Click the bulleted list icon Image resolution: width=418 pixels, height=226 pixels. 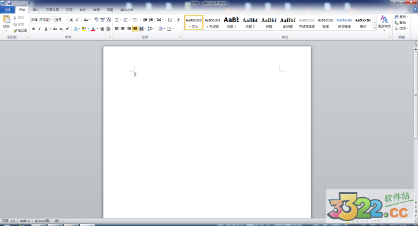(x=117, y=20)
